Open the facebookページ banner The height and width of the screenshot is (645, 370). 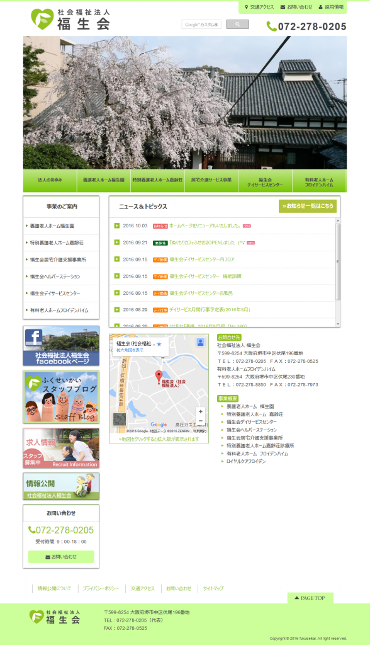[x=61, y=346]
